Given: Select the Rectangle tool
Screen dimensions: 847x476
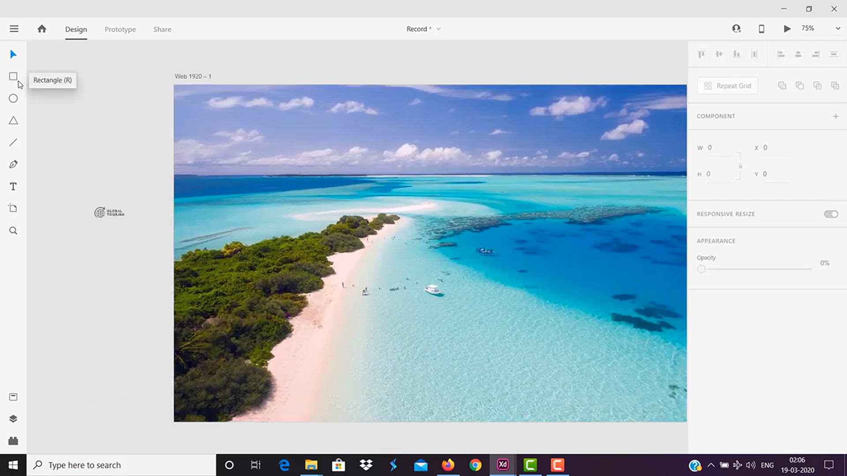Looking at the screenshot, I should click(x=13, y=76).
